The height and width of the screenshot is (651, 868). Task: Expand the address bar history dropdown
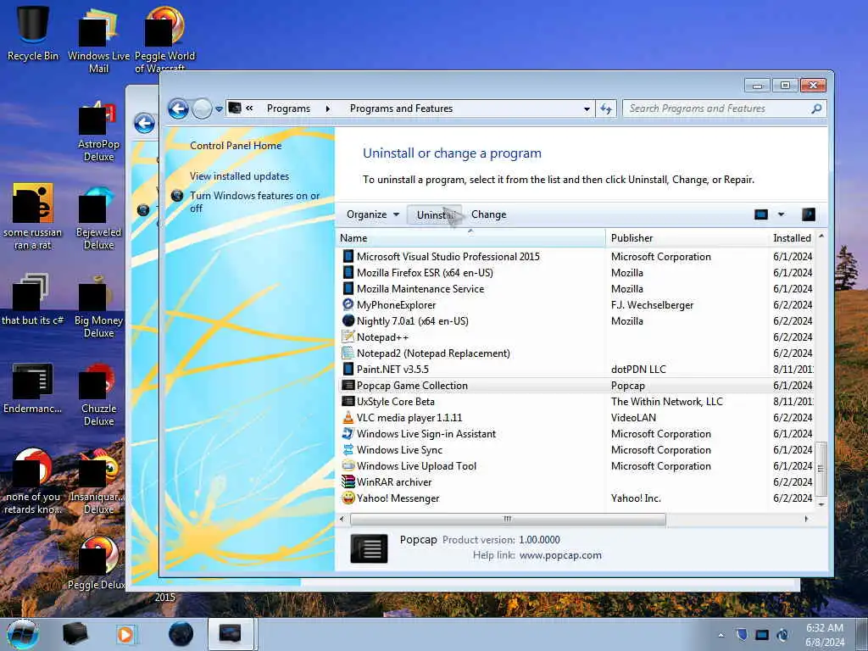coord(587,109)
